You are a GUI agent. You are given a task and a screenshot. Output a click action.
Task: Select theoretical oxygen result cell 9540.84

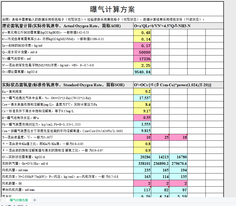click(142, 72)
